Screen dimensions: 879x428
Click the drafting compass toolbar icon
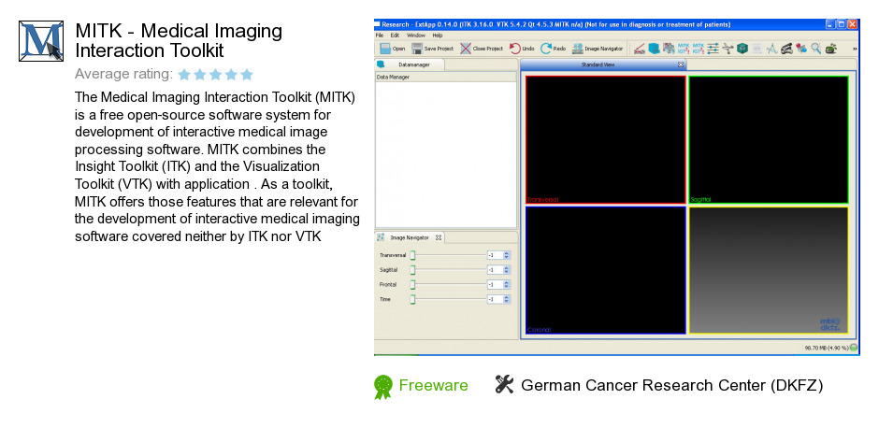(x=771, y=49)
